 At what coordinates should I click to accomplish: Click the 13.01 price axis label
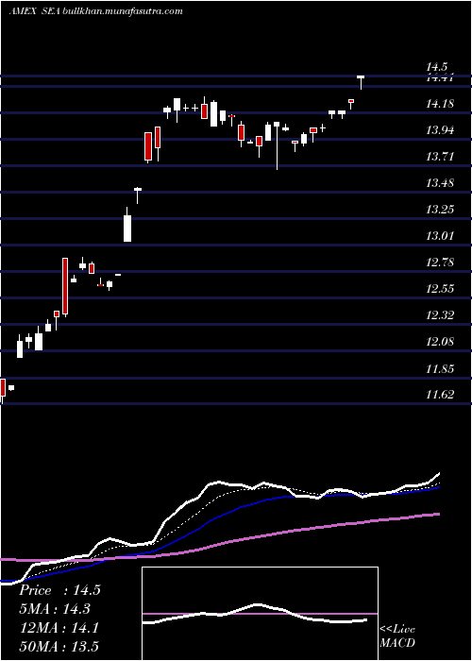coord(440,236)
